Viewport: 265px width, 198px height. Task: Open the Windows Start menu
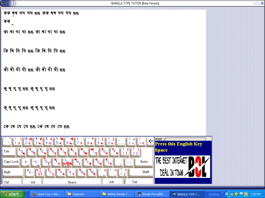12,194
